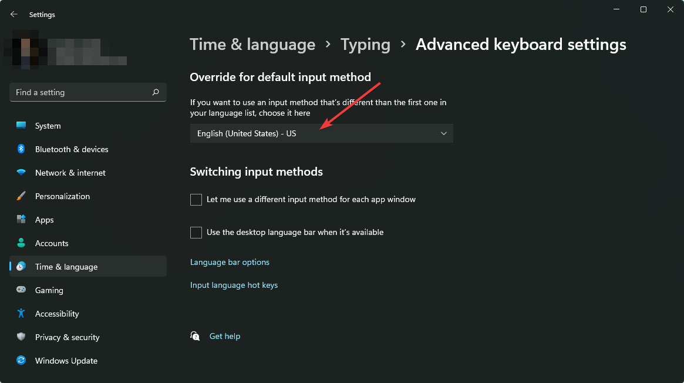
Task: Click the Get help chat icon
Action: [195, 336]
